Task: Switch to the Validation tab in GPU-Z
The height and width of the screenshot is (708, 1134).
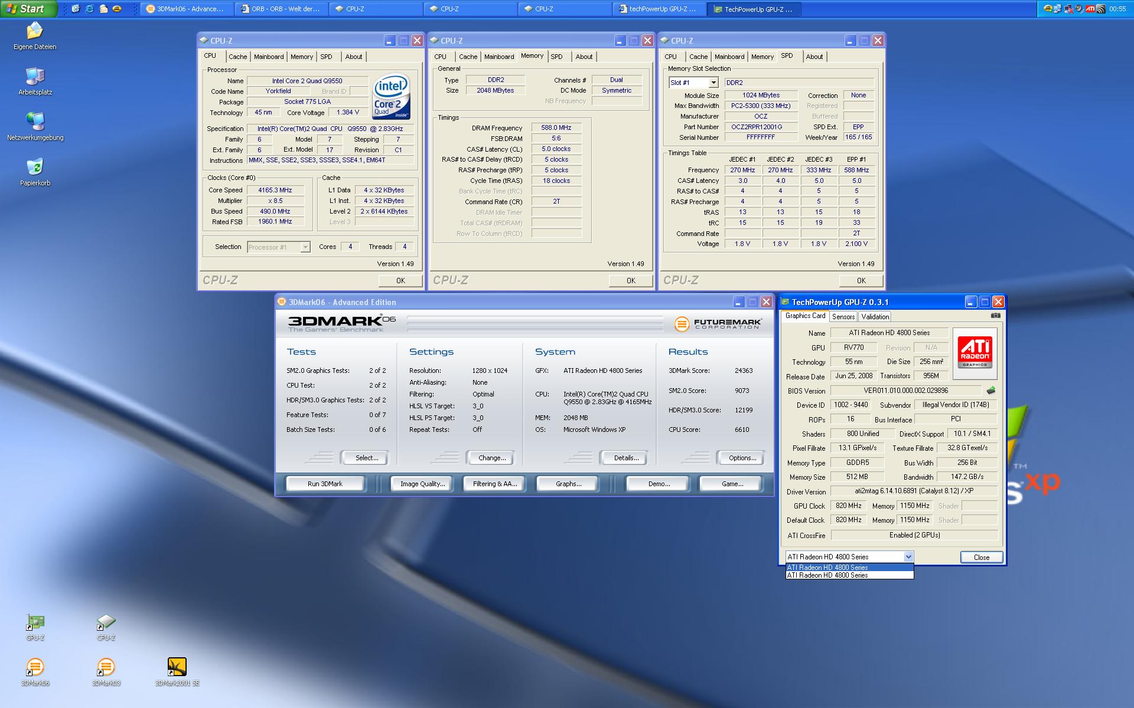Action: click(875, 317)
